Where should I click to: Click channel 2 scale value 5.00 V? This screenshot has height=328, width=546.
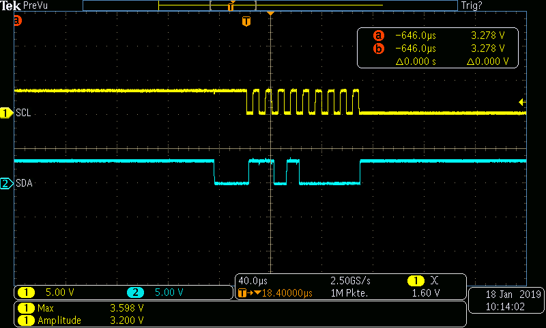169,292
